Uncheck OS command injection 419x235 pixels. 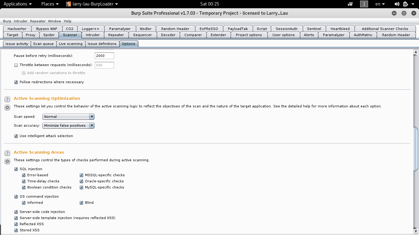[16, 197]
